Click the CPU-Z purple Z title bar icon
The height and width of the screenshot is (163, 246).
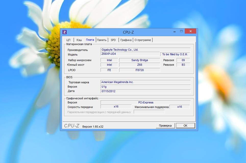[65, 32]
